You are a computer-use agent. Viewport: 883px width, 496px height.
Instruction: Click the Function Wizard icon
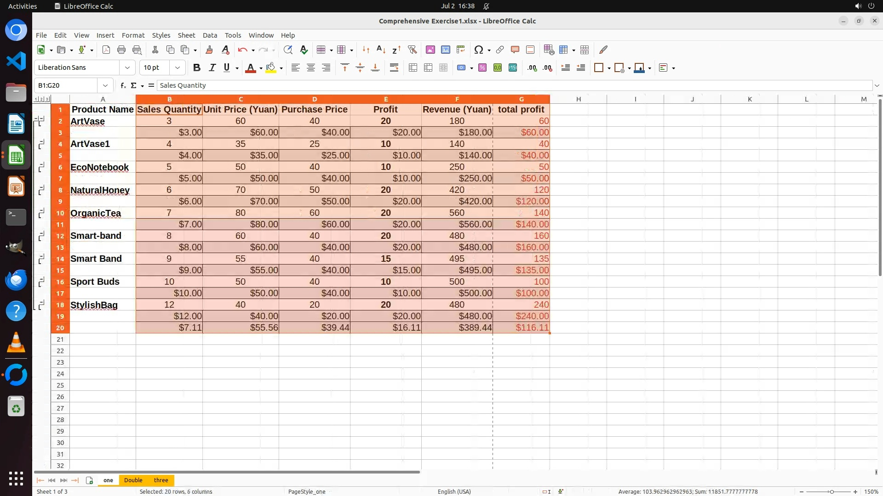point(123,85)
